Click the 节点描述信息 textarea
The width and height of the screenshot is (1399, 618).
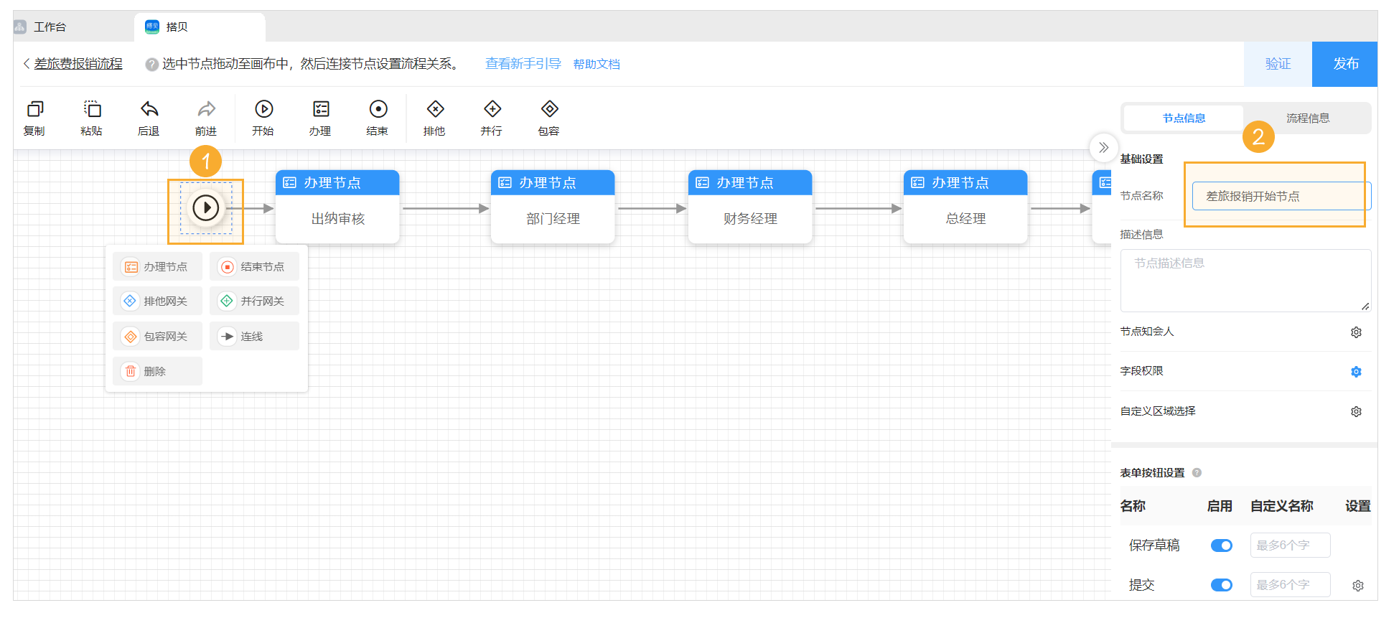pos(1245,281)
